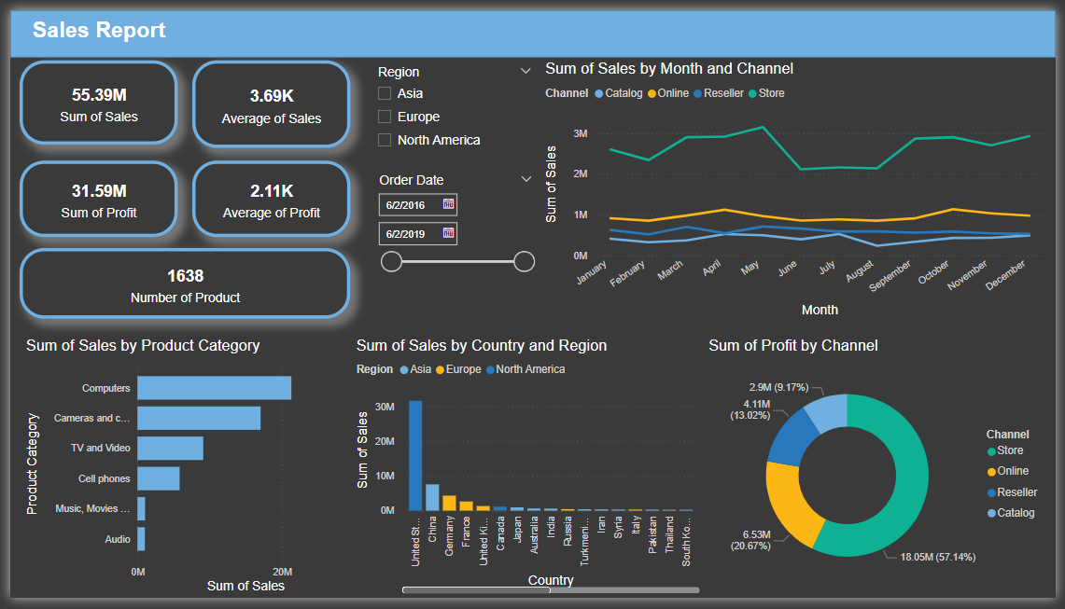This screenshot has width=1065, height=609.
Task: Click the Number of Product card
Action: pyautogui.click(x=184, y=284)
